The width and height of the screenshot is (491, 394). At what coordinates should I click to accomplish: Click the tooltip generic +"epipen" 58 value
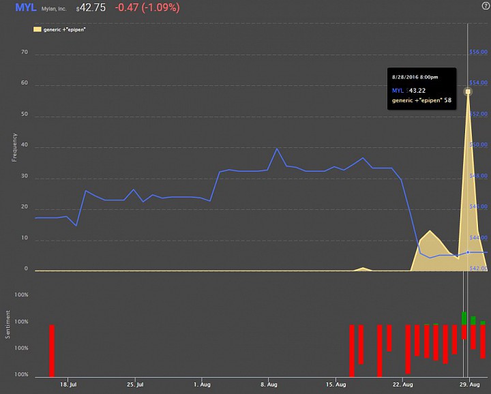(x=421, y=100)
